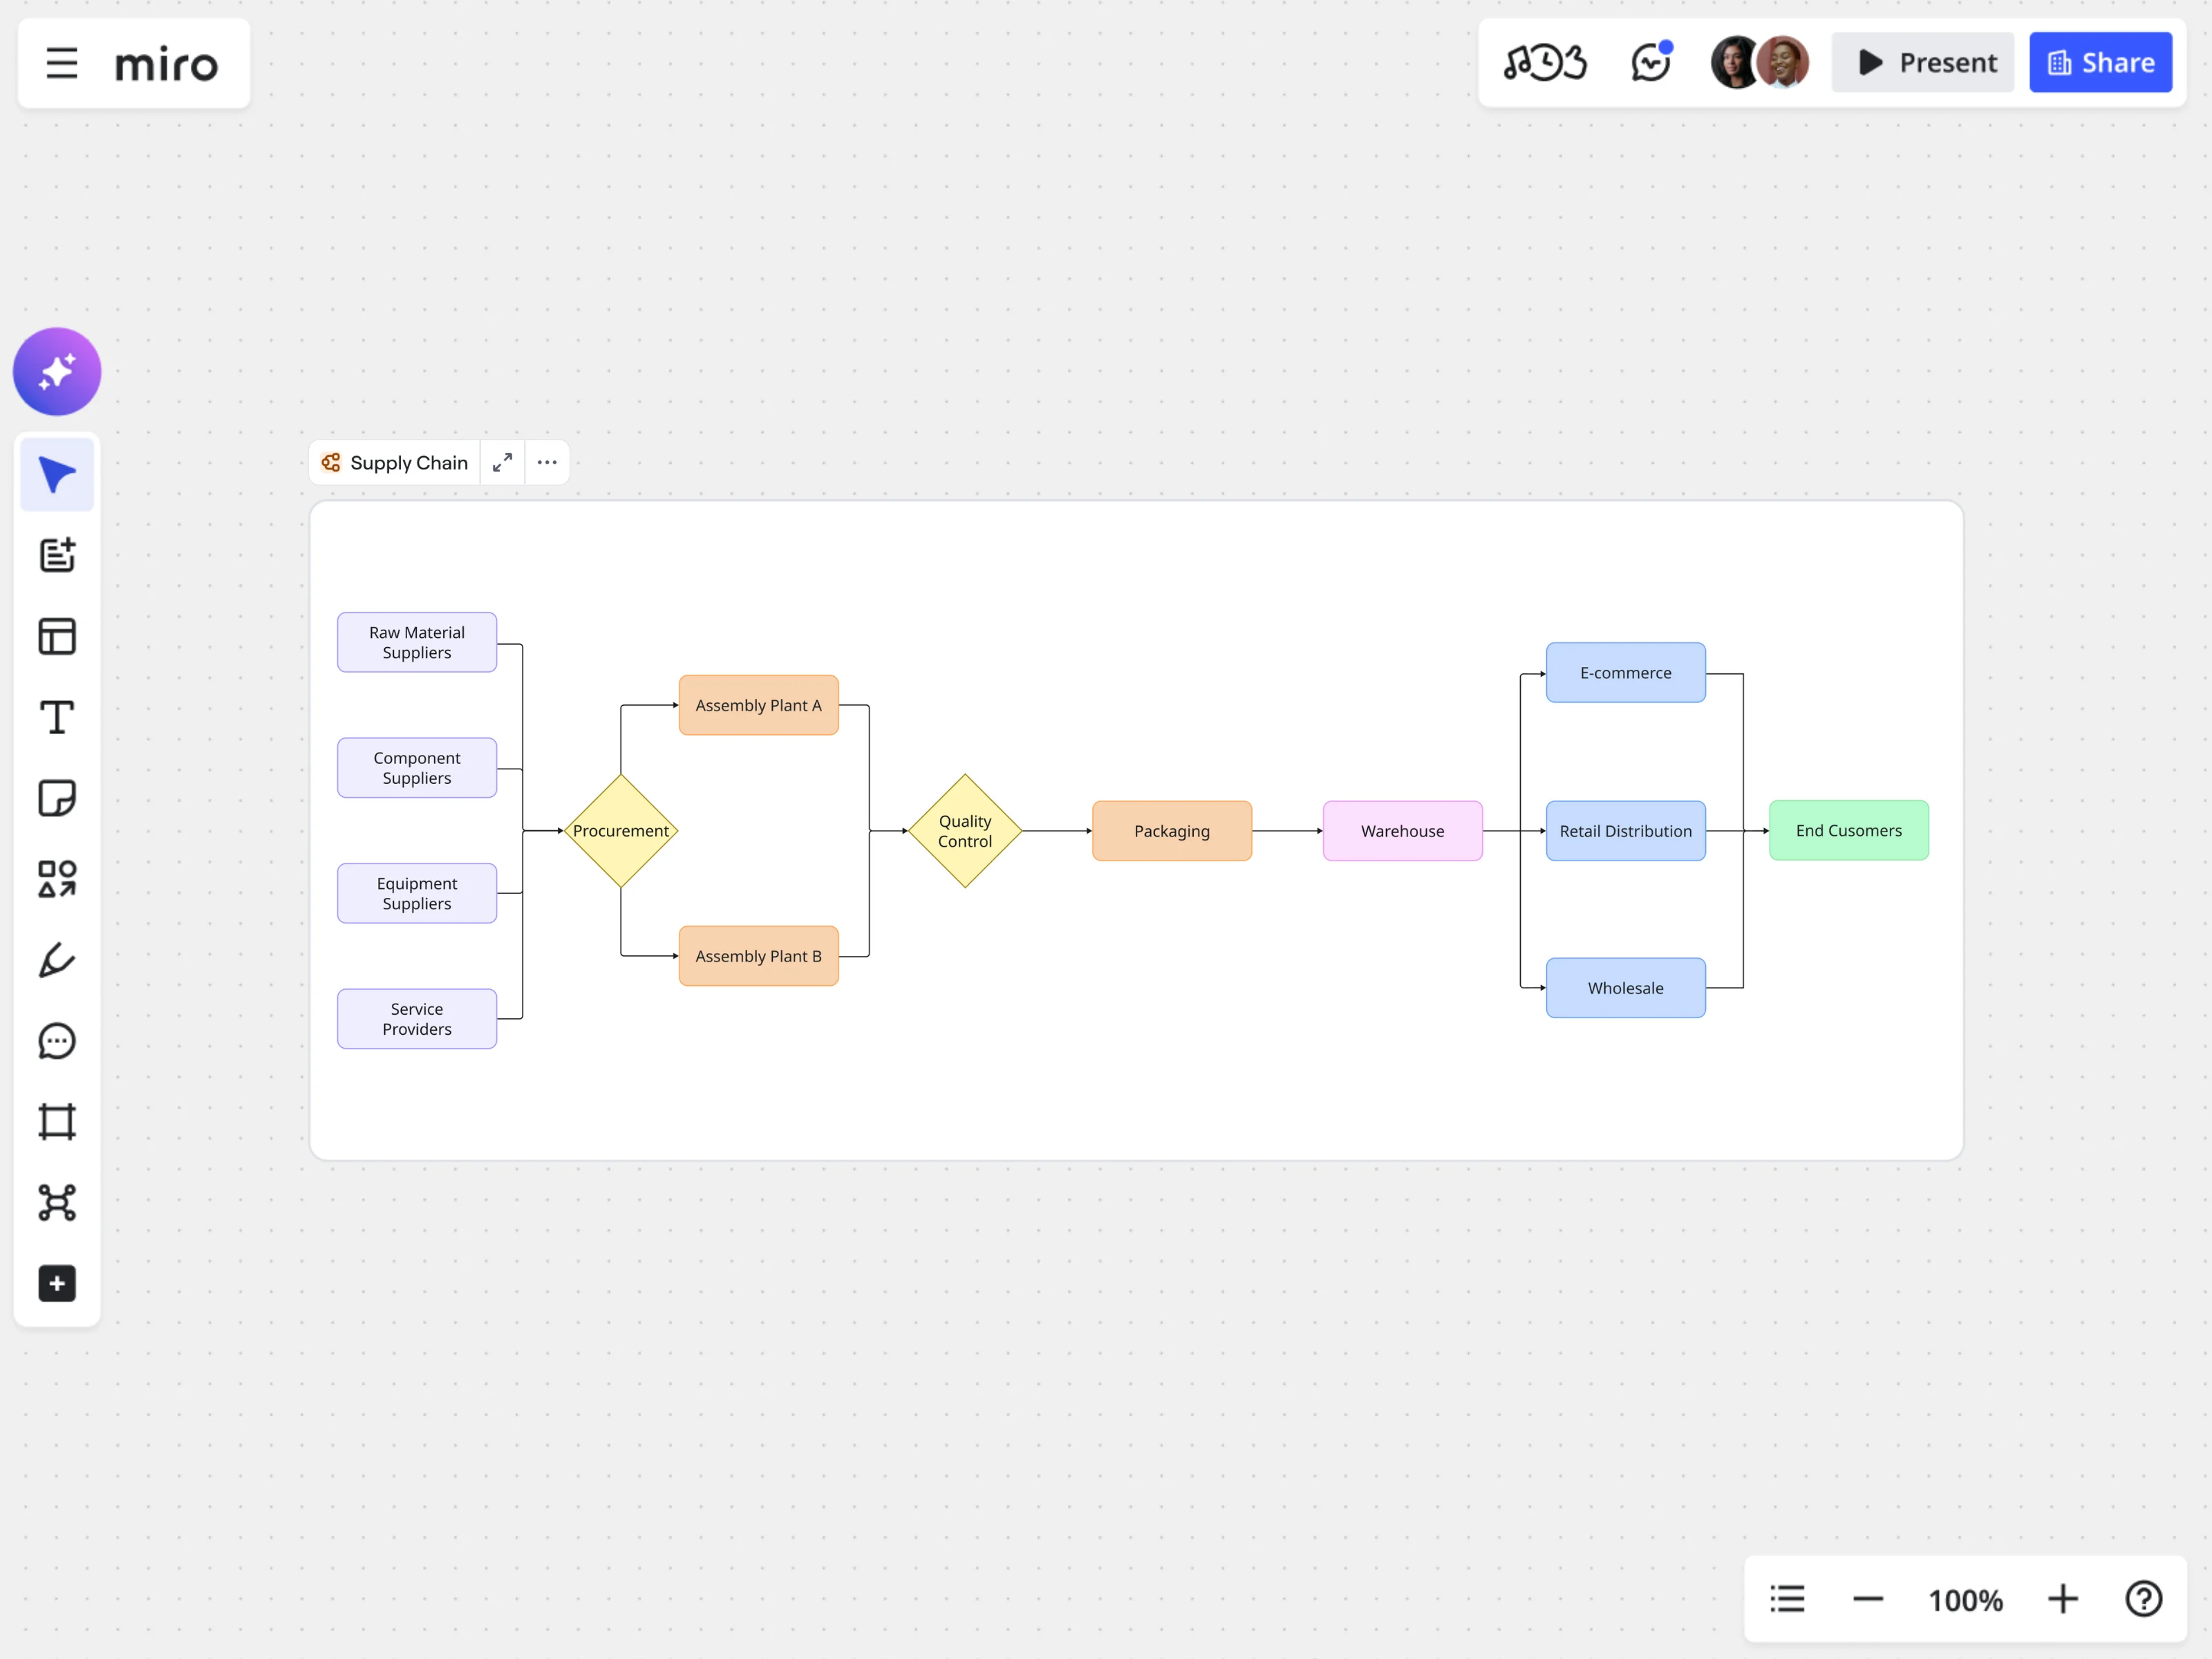This screenshot has width=2212, height=1659.
Task: Open Miro AI assistant with the sparkles icon
Action: [x=57, y=371]
